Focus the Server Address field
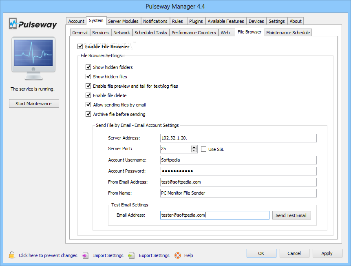Screen dimensions: 351x266 coord(238,138)
